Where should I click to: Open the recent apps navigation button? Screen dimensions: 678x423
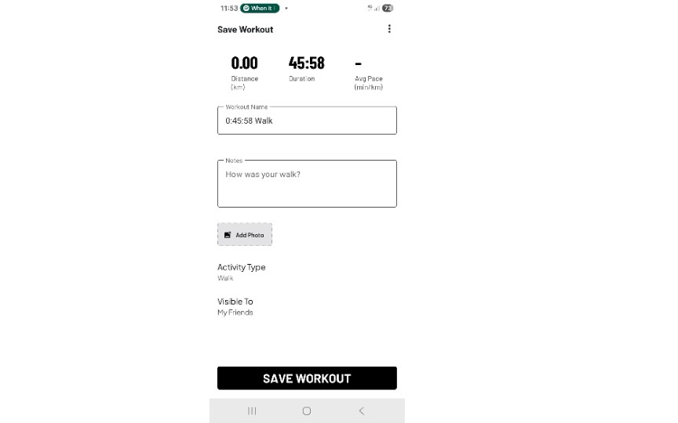[252, 410]
